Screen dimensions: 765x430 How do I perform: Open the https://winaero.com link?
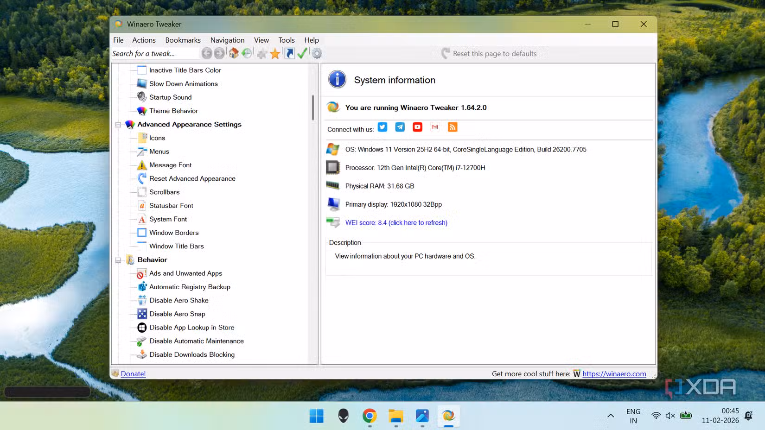tap(614, 373)
